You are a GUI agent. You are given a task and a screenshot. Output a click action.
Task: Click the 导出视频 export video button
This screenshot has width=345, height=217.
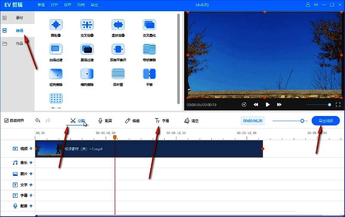pyautogui.click(x=326, y=121)
